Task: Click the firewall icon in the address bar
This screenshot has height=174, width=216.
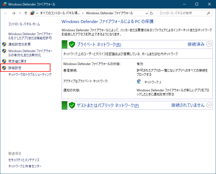Action: (x=32, y=13)
